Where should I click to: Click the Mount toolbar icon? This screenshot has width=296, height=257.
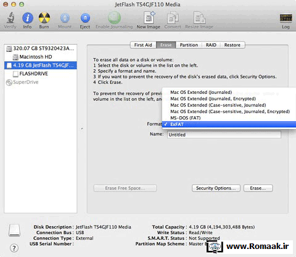(65, 18)
